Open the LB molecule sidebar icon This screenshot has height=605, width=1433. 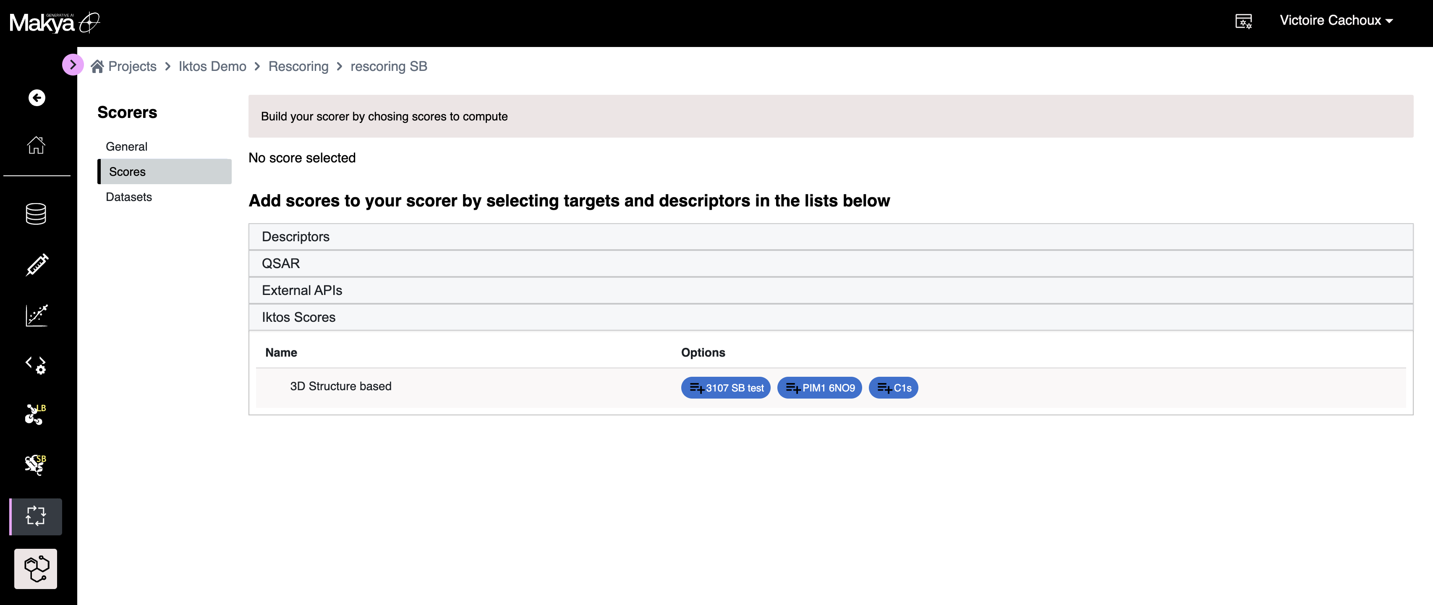(36, 415)
